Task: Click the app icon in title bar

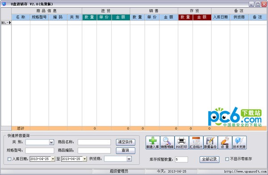Action: 4,4
